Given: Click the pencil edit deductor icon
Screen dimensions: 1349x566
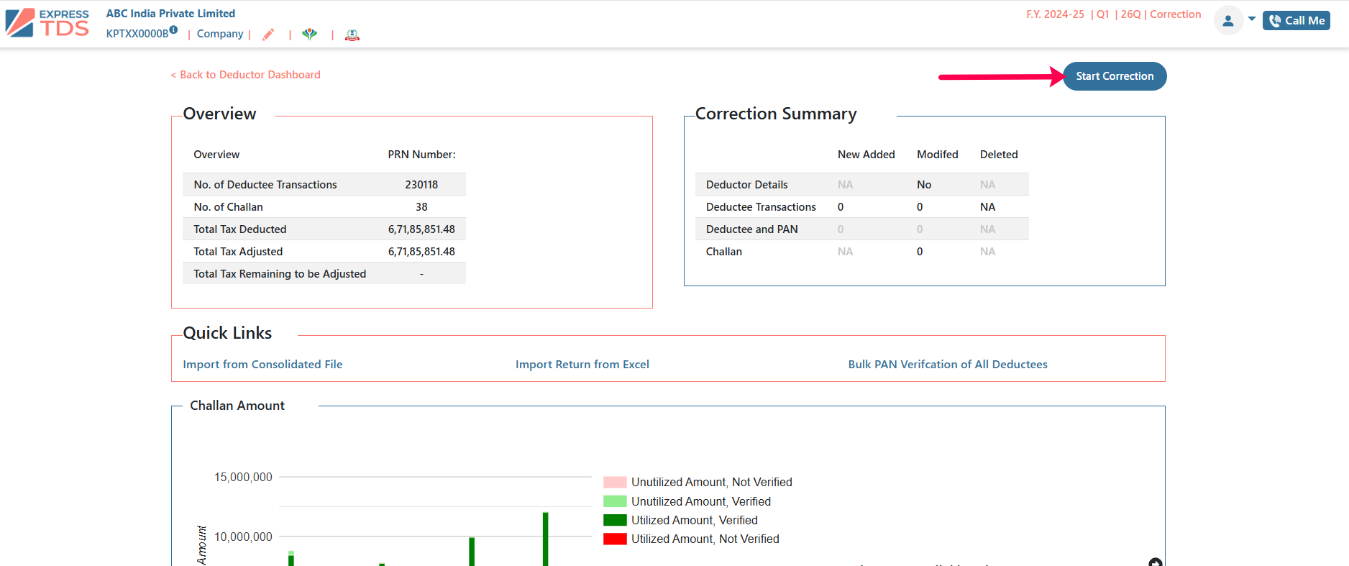Looking at the screenshot, I should coord(268,34).
